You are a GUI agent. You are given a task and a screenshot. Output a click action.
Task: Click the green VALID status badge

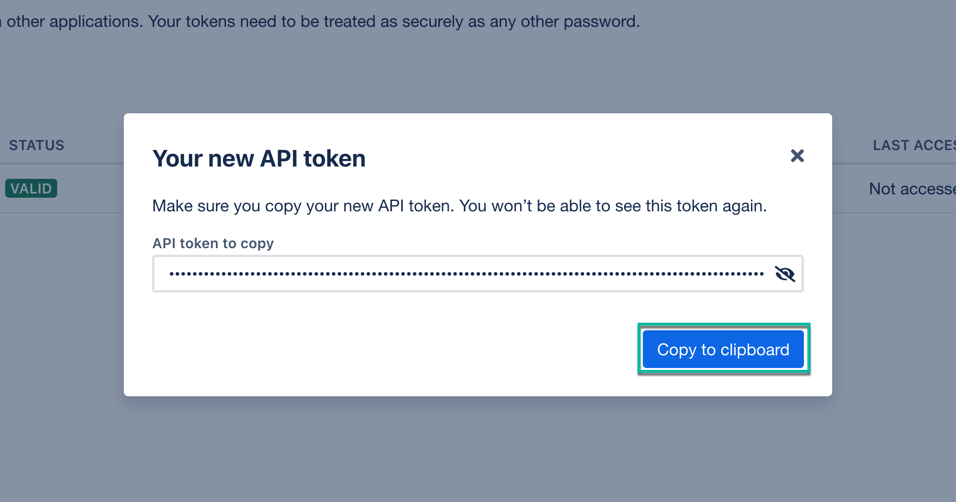31,188
